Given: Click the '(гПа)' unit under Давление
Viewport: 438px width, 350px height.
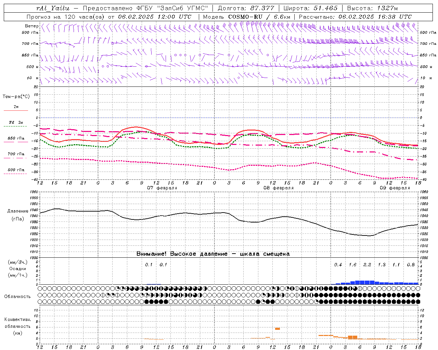Looking at the screenshot, I should pos(18,219).
